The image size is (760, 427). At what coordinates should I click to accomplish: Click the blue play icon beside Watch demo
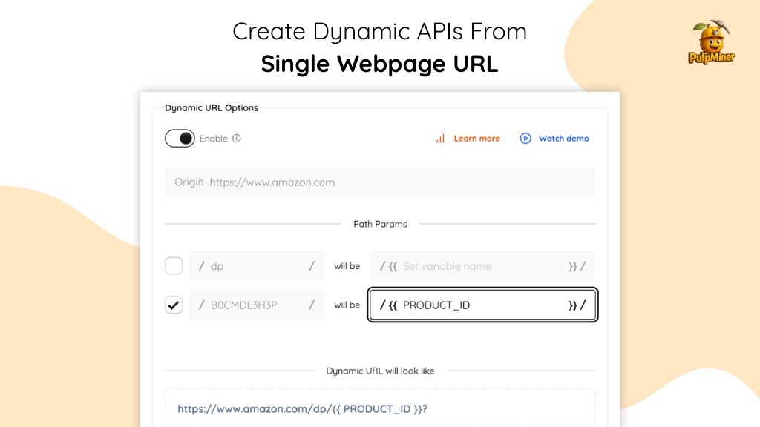[x=525, y=139]
